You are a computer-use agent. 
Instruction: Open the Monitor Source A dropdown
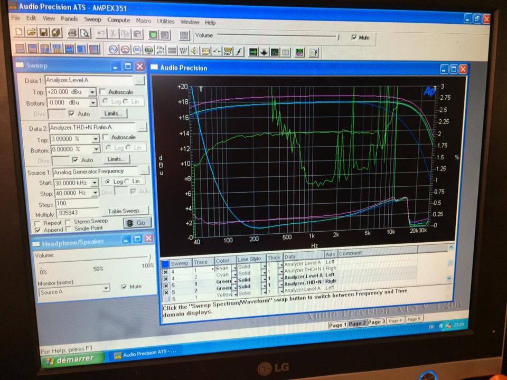106,288
